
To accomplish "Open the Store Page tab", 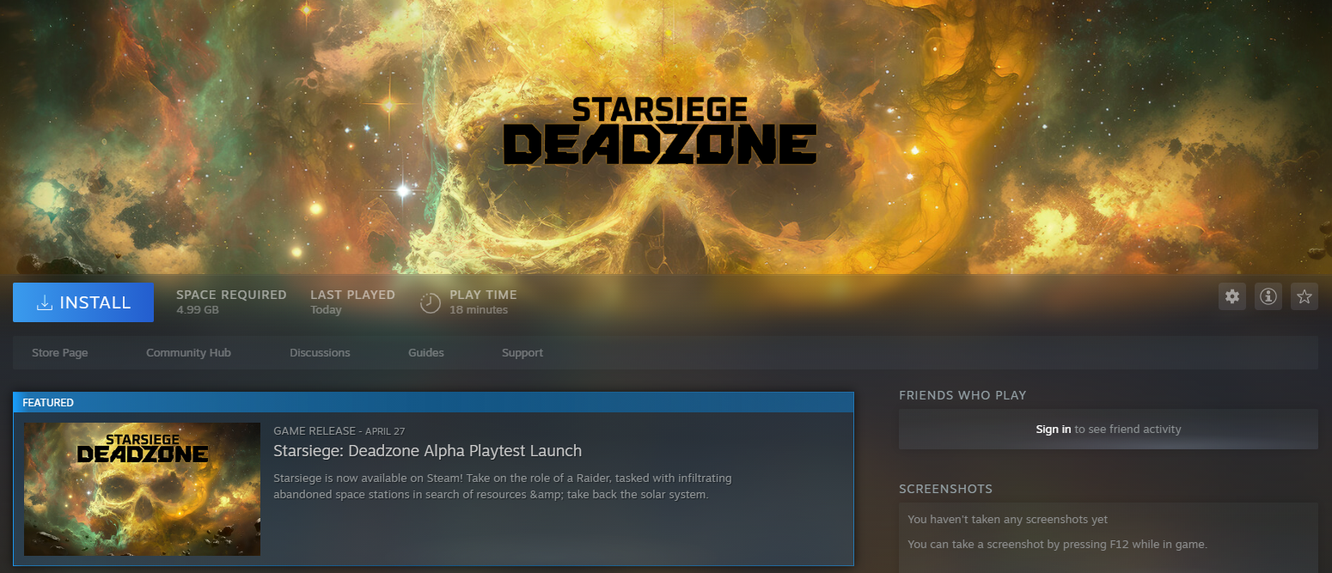I will coord(60,352).
